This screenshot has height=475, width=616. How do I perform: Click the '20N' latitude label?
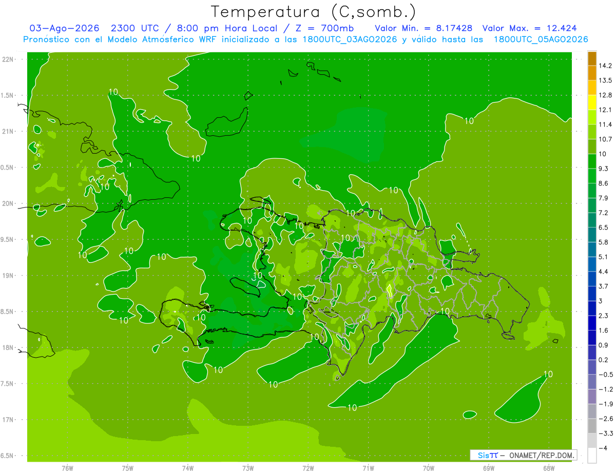(x=9, y=203)
